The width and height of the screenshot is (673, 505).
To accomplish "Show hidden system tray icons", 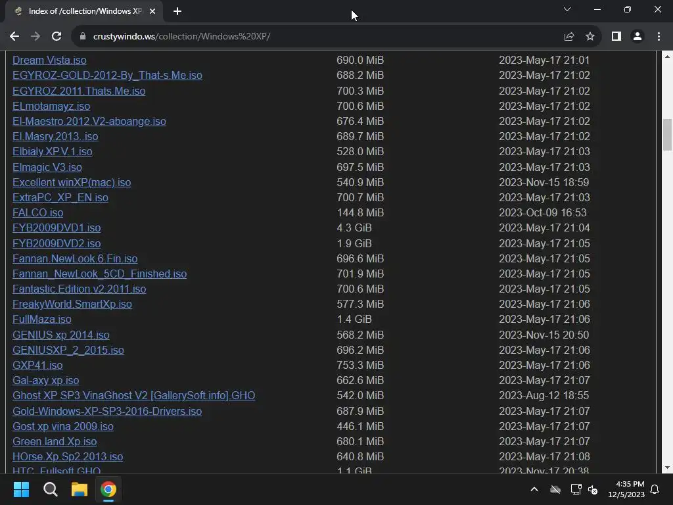I will coord(534,489).
